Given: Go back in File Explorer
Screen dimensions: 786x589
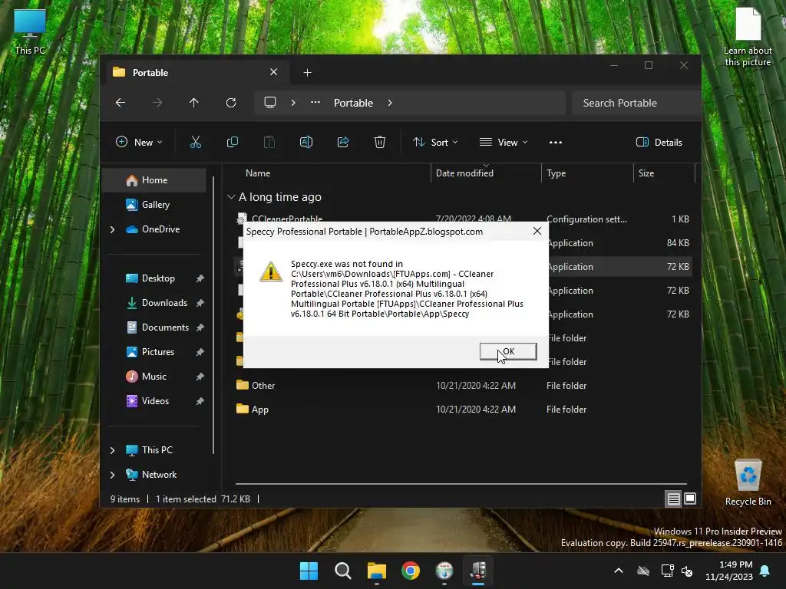Looking at the screenshot, I should 121,103.
